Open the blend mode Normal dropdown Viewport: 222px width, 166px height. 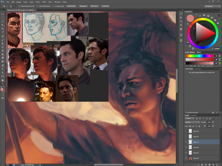pos(193,122)
